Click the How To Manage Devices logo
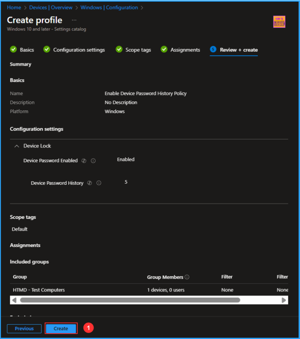300x339 pixels. [x=279, y=22]
